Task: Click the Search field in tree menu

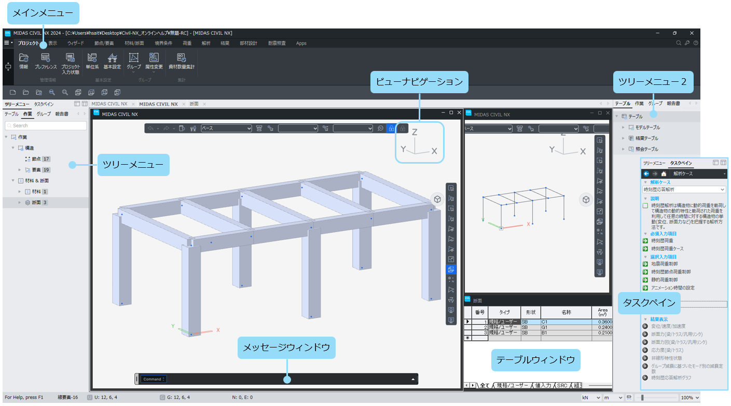Action: tap(46, 125)
